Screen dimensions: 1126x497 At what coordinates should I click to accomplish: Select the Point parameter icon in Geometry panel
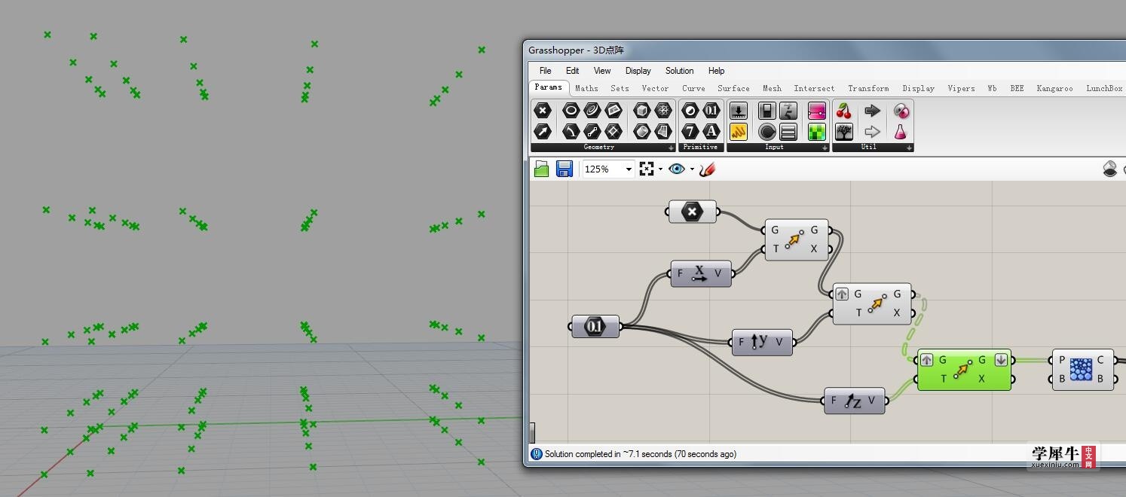coord(543,111)
